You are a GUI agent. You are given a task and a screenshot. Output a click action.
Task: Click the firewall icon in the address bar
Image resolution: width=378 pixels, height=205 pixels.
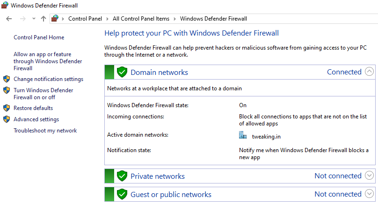(56, 19)
